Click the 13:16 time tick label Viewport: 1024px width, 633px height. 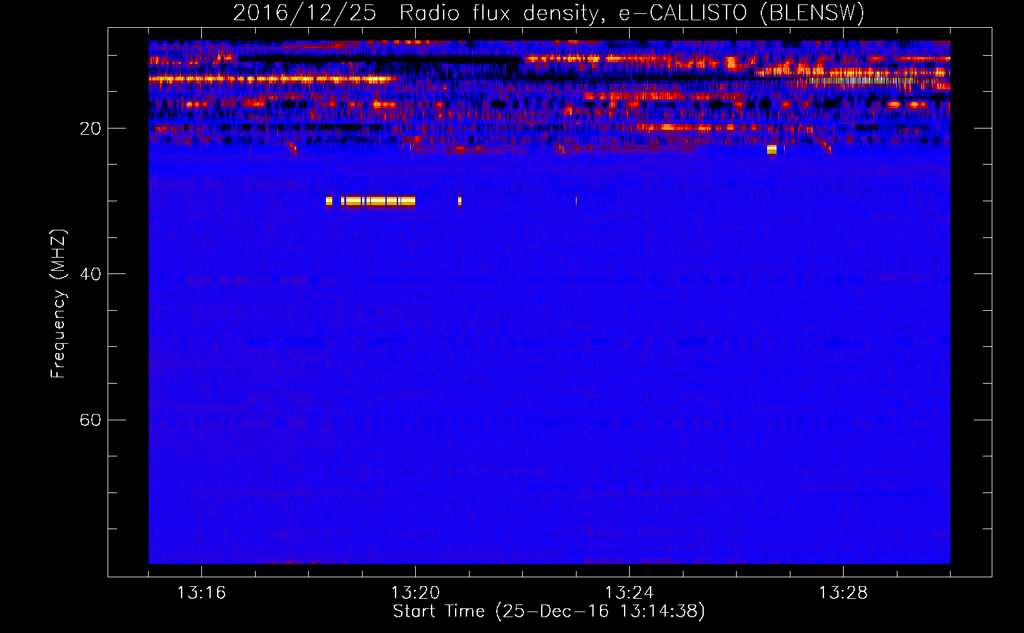[201, 593]
